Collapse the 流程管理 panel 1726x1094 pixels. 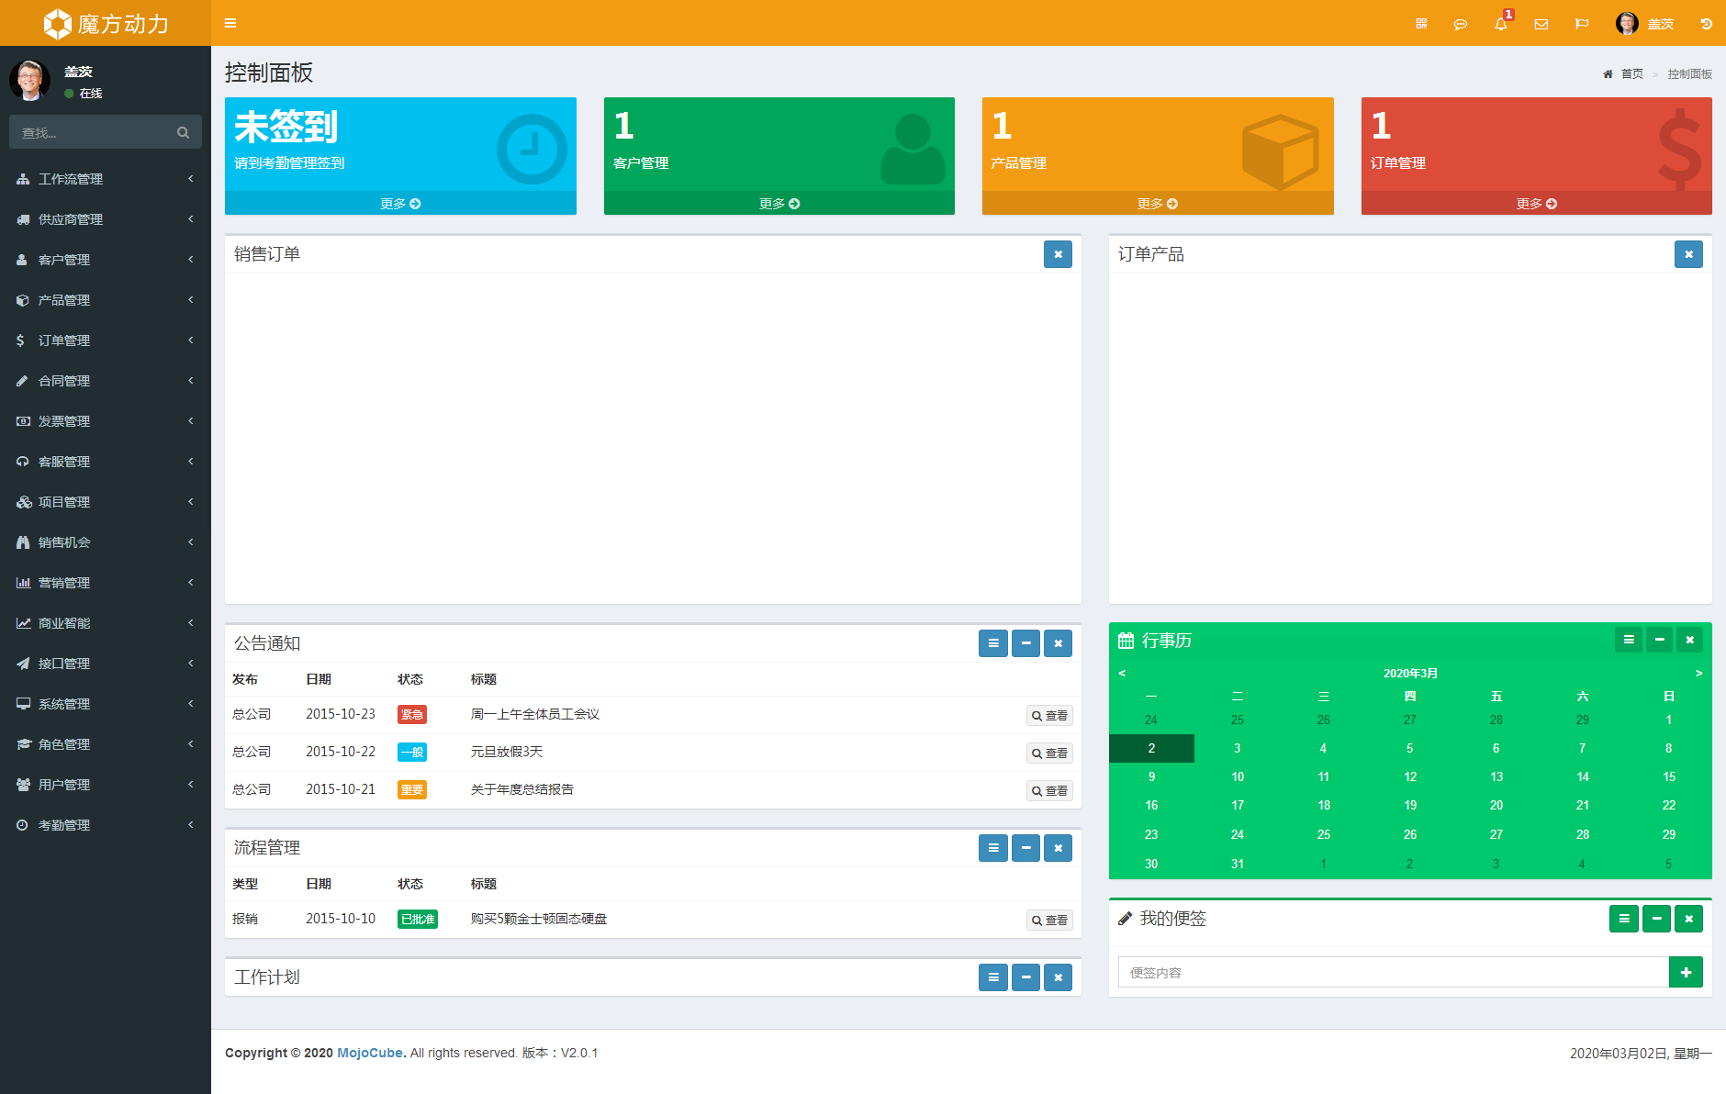point(1026,848)
